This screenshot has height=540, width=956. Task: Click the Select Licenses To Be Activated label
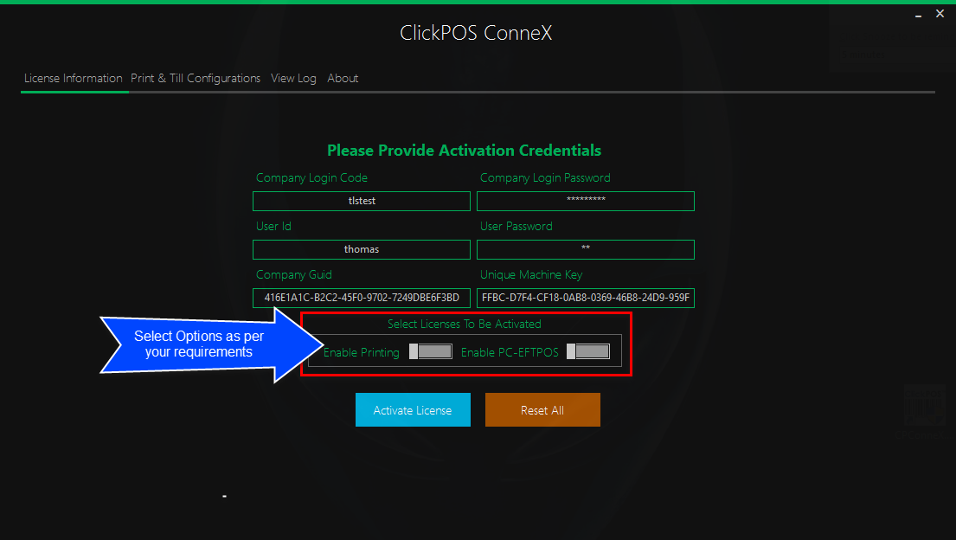tap(465, 324)
